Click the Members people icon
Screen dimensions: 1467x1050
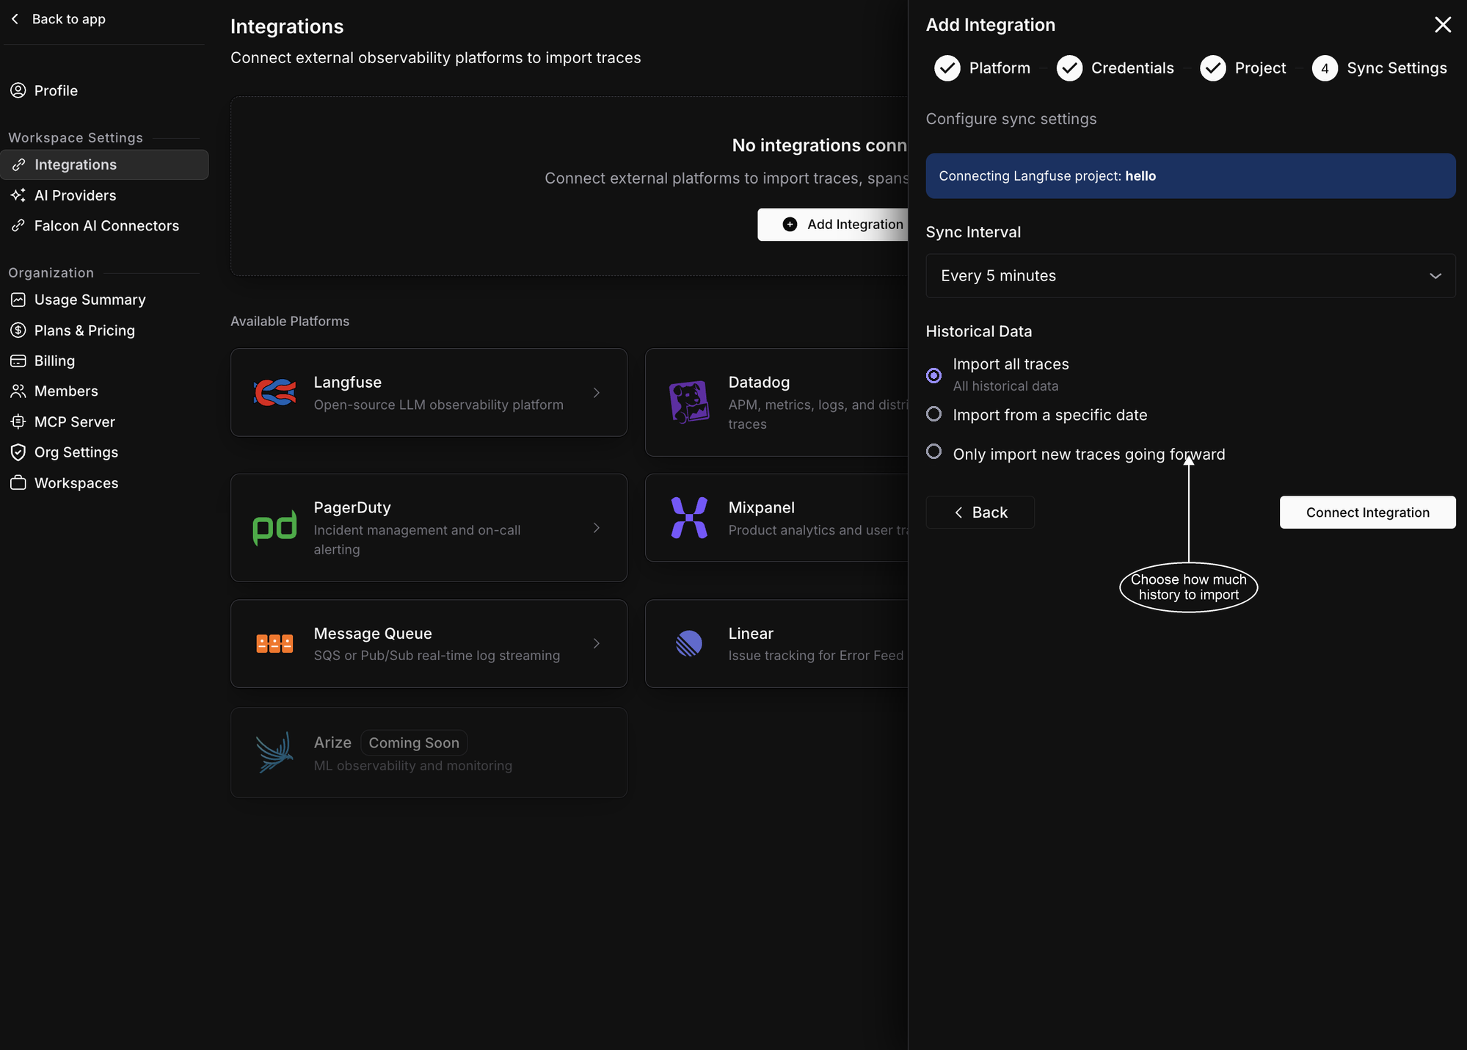pos(18,391)
